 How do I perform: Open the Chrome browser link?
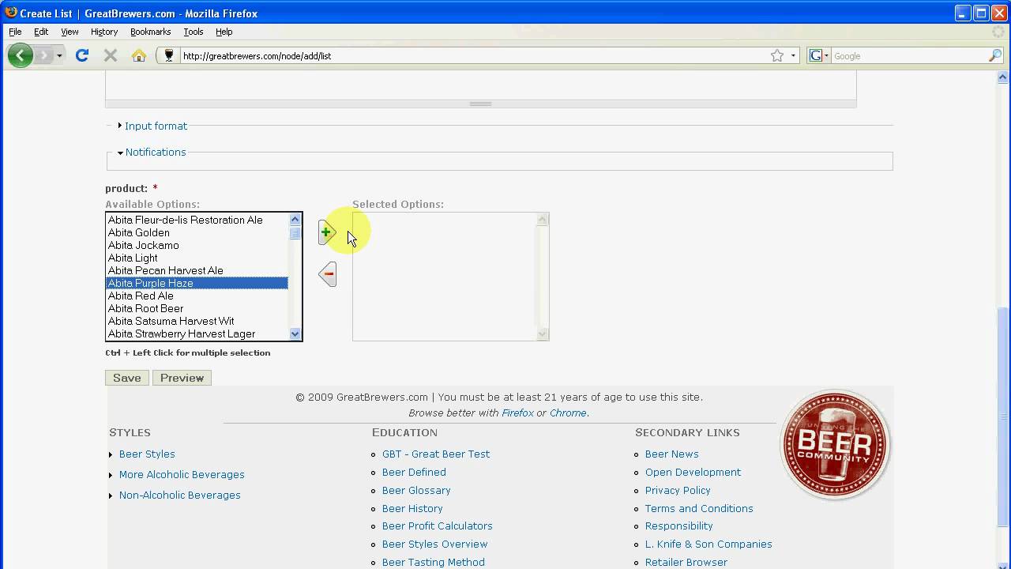568,413
